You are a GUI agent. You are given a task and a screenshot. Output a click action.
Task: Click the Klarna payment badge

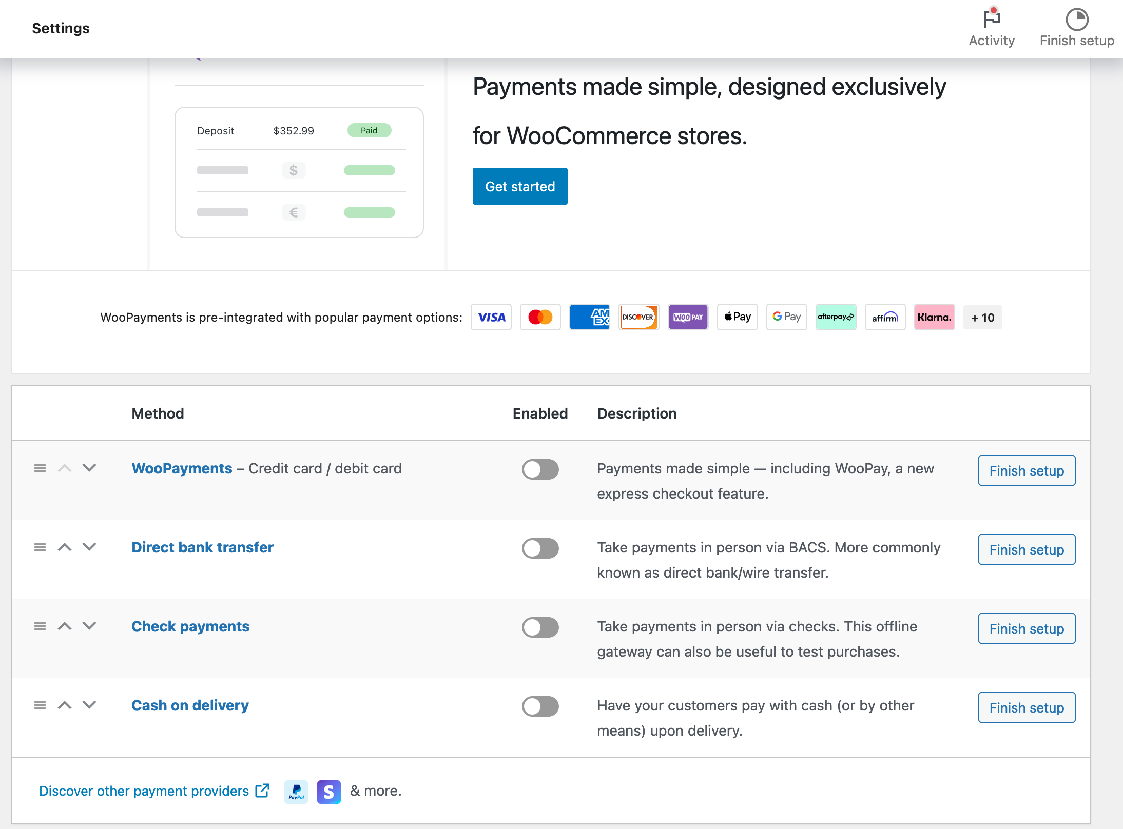[x=934, y=317]
